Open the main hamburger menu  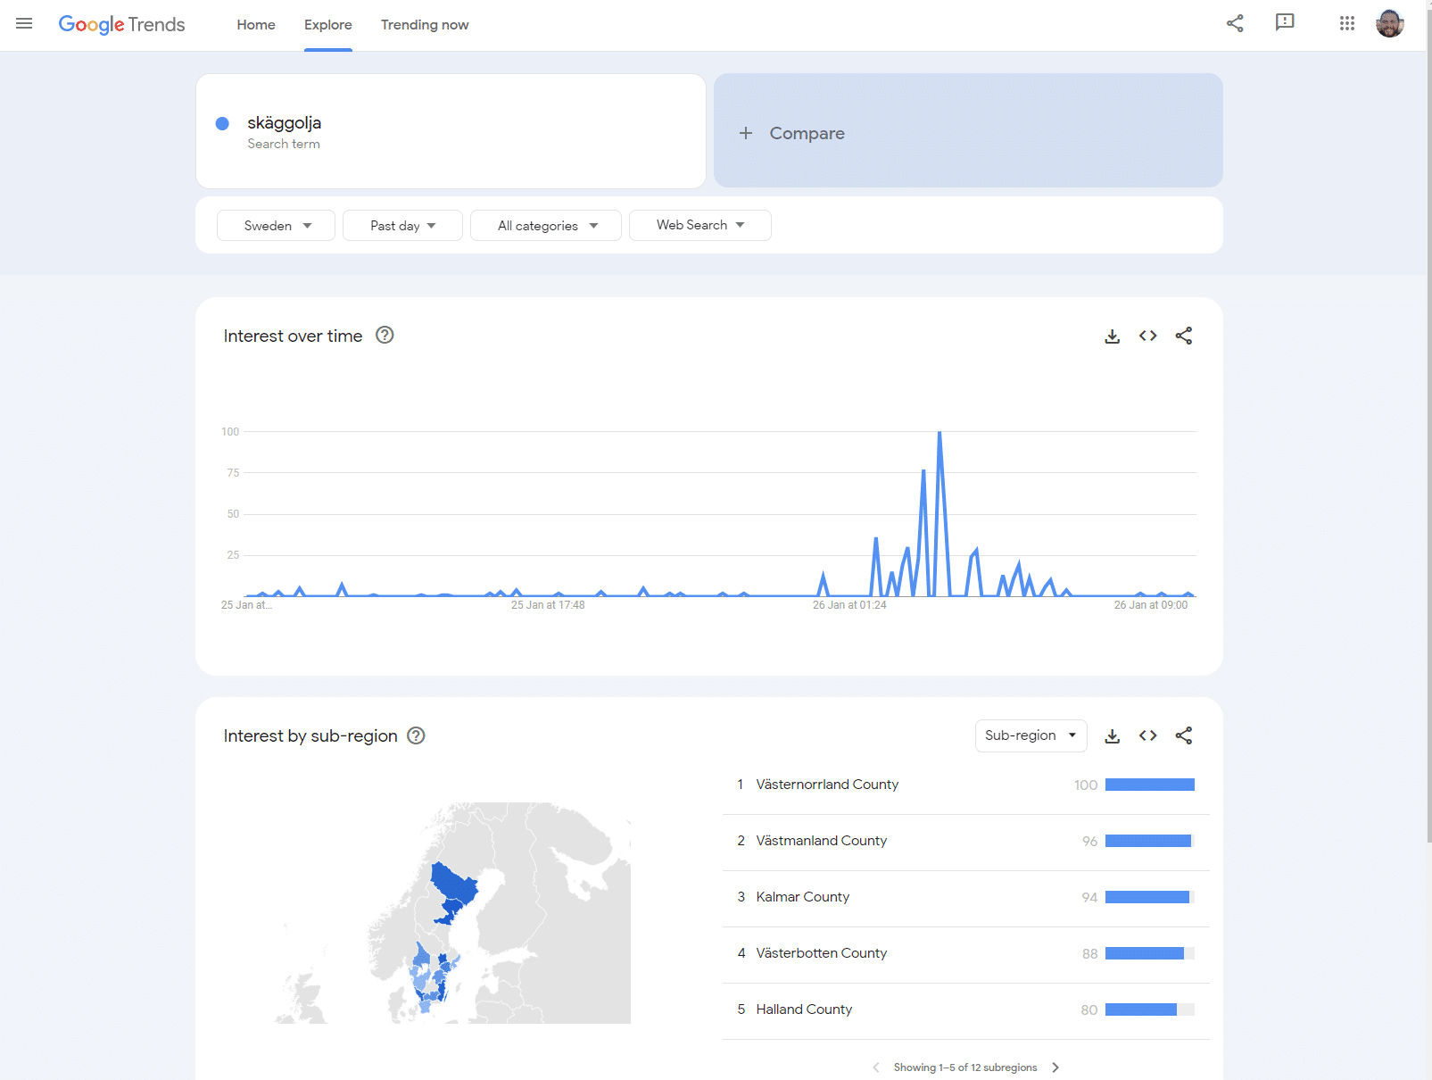[x=24, y=24]
